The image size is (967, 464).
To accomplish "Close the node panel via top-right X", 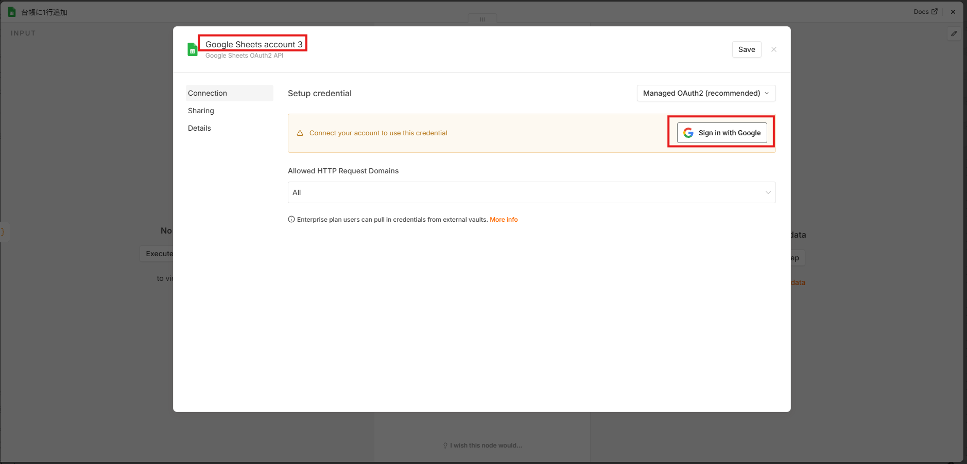I will click(953, 12).
